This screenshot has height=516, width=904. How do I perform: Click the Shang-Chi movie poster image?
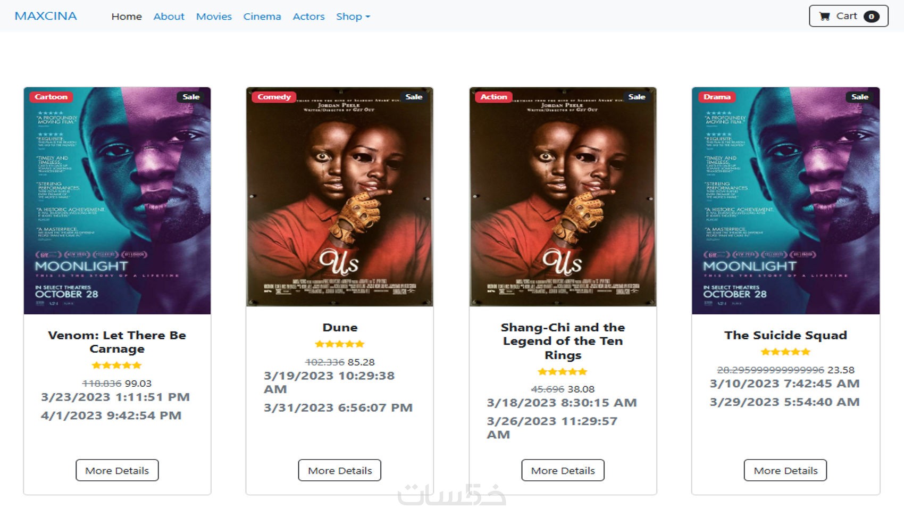tap(563, 197)
